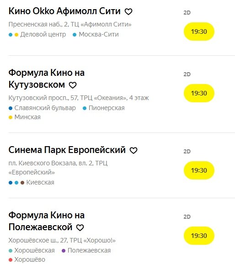Click the red-dotted Хорошёво station label

click(x=30, y=259)
